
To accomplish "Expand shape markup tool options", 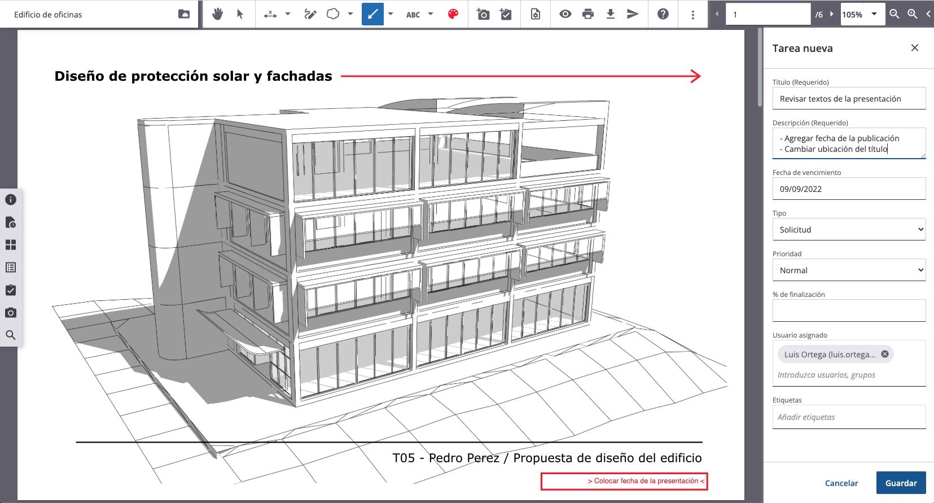I will pos(350,14).
